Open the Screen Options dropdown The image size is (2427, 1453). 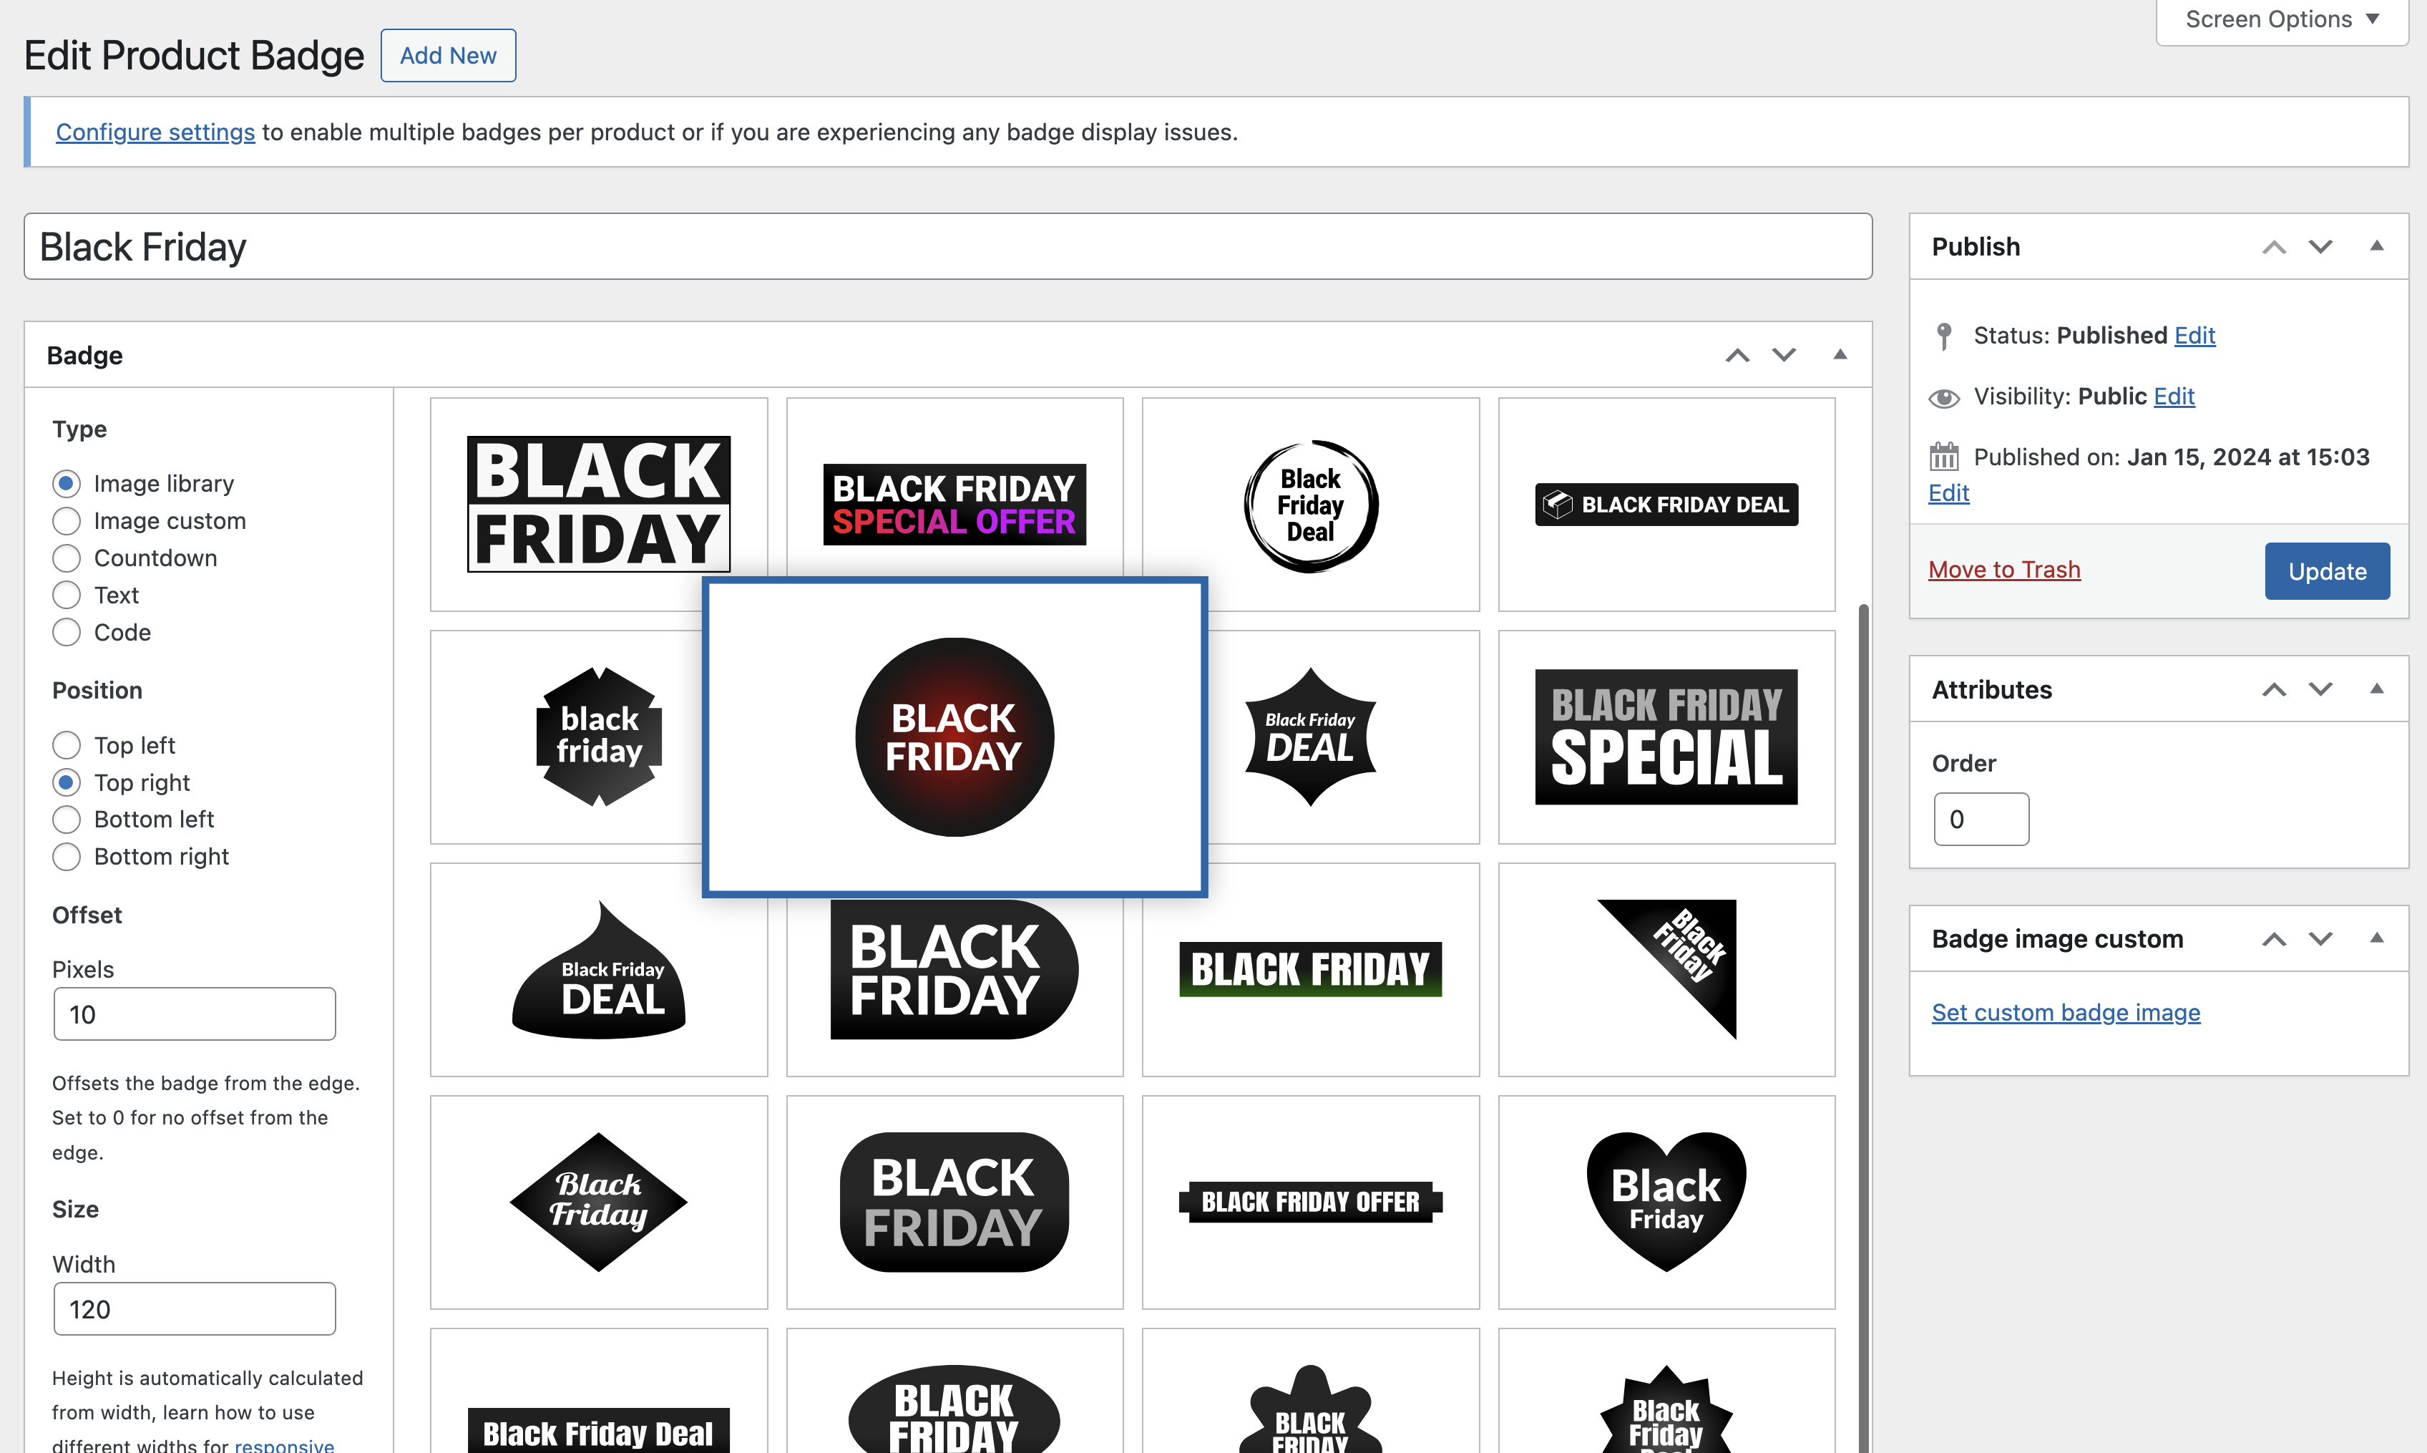click(x=2280, y=19)
